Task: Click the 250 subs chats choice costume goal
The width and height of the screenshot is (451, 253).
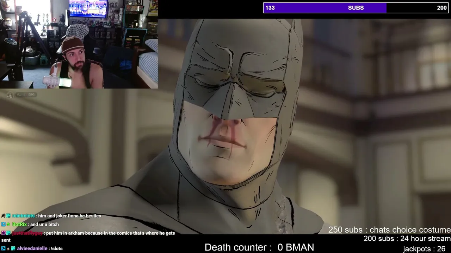Action: (x=389, y=230)
